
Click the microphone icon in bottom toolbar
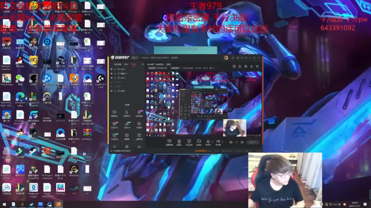208,142
